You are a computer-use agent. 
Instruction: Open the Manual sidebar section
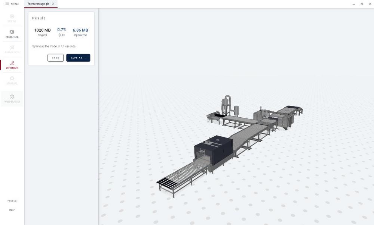[x=12, y=80]
